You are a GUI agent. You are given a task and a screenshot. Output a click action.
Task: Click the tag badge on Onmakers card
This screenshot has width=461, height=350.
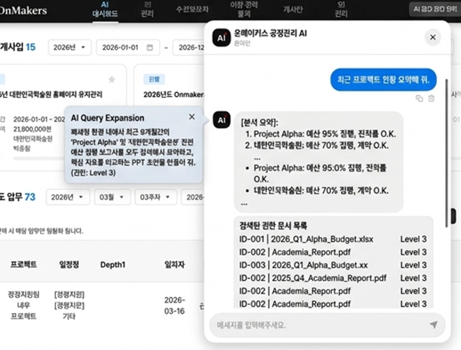pyautogui.click(x=154, y=79)
